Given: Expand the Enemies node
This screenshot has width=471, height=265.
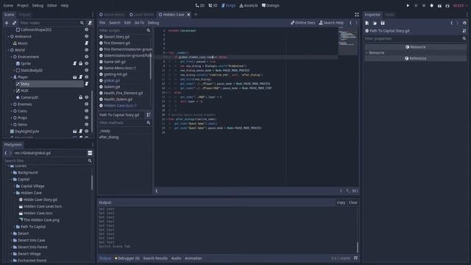Looking at the screenshot, I should pyautogui.click(x=12, y=105).
